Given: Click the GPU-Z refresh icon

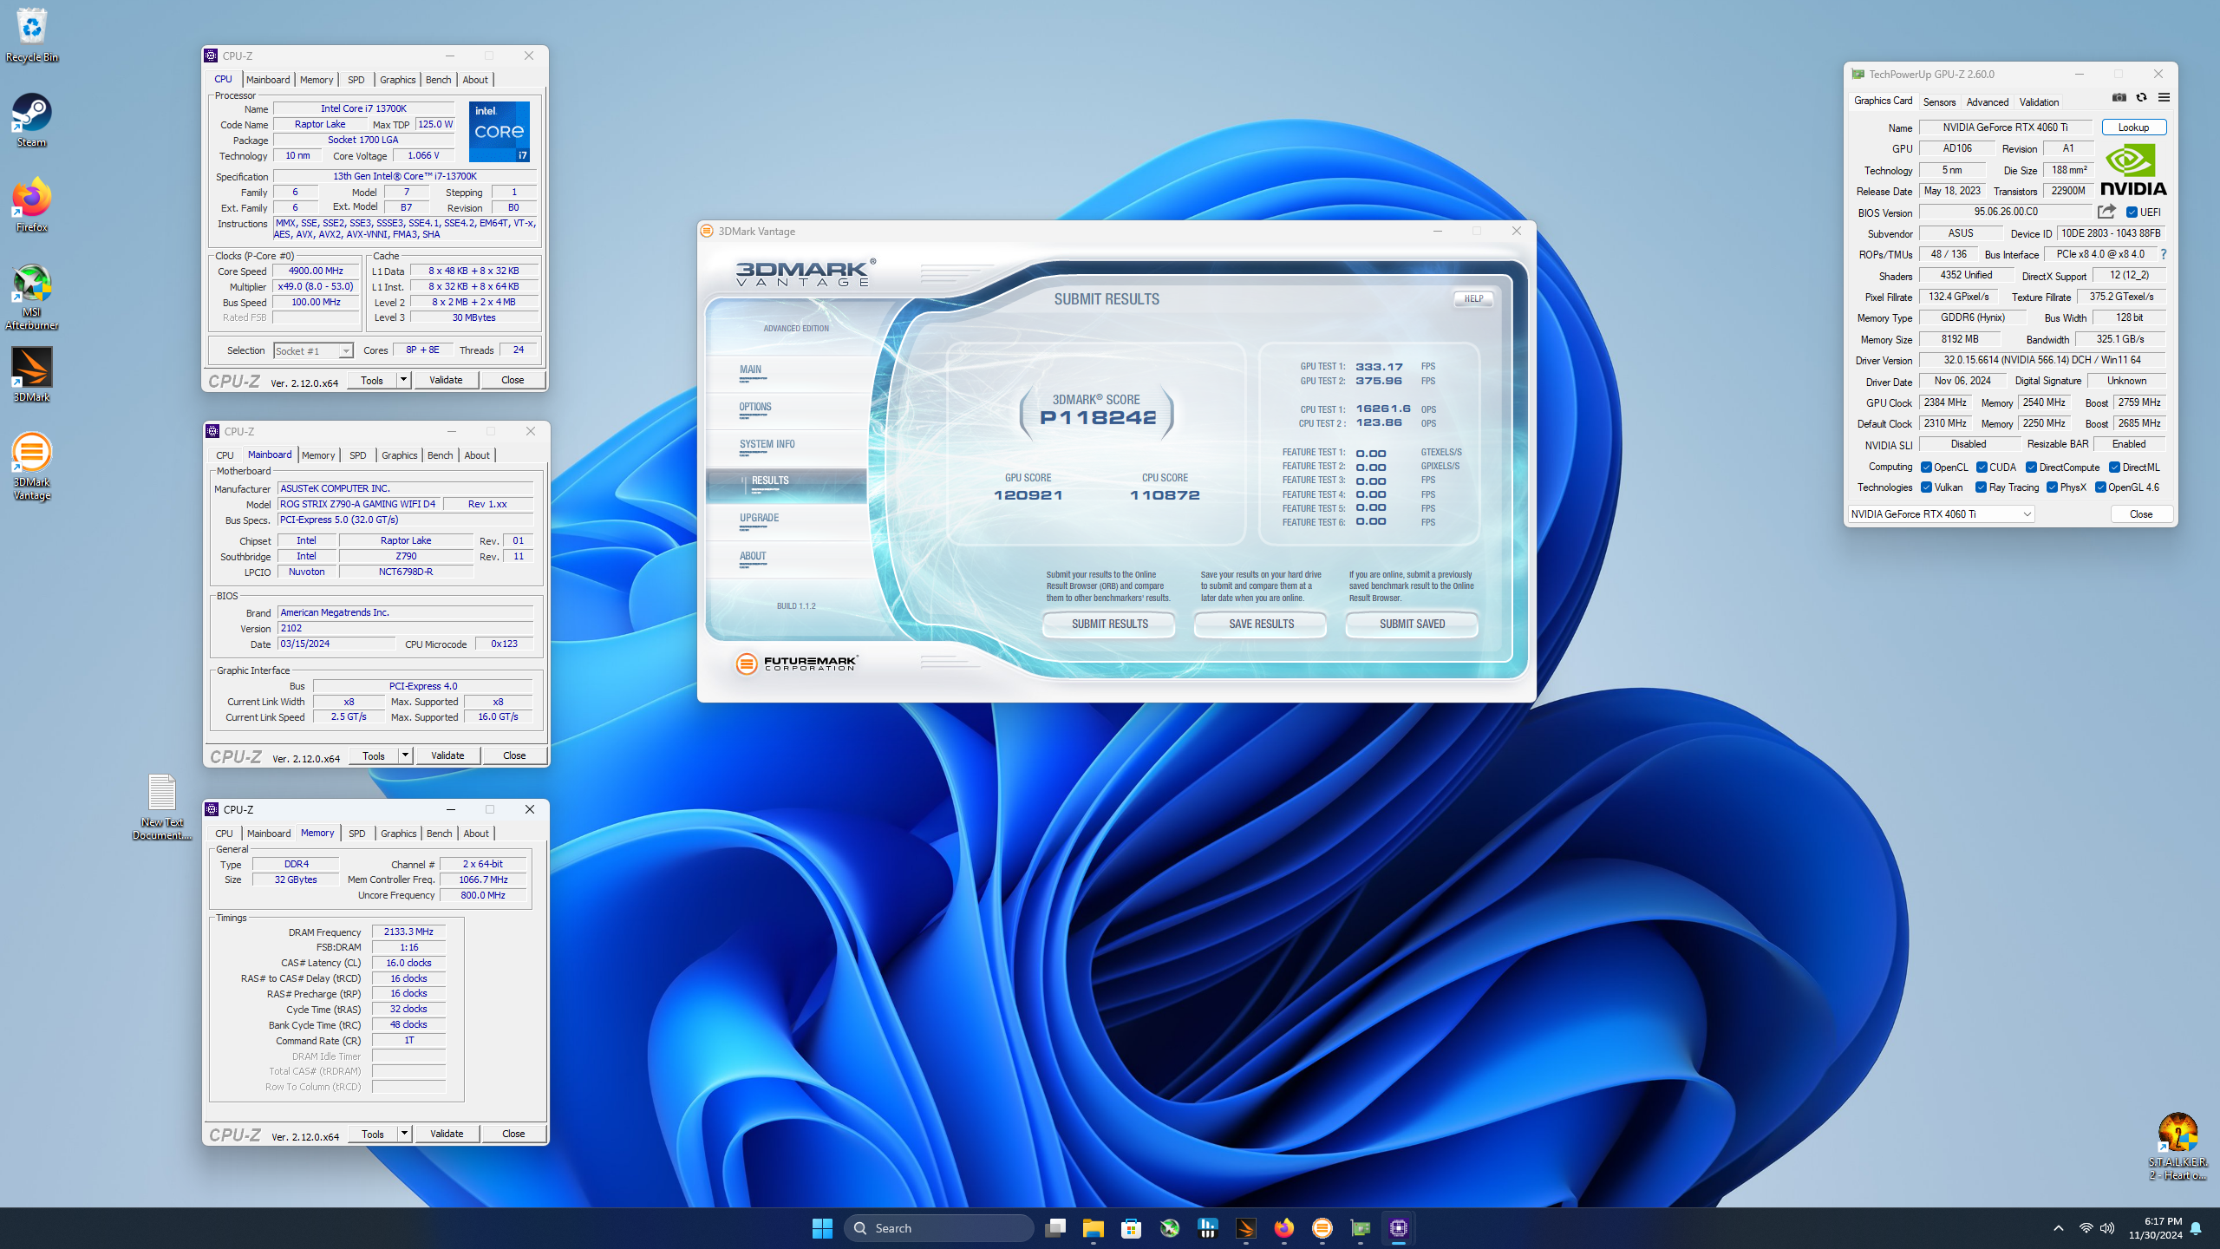Looking at the screenshot, I should point(2141,98).
